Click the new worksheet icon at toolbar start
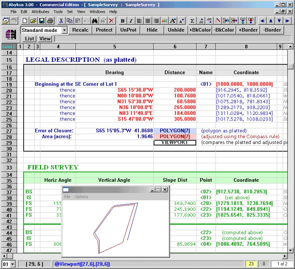295x269 pixels. click(x=6, y=21)
